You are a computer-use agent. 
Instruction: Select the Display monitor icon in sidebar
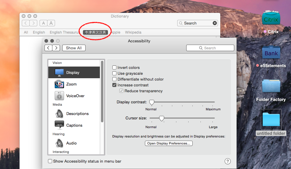point(59,73)
